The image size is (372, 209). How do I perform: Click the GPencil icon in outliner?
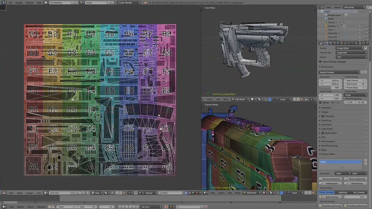click(x=326, y=22)
